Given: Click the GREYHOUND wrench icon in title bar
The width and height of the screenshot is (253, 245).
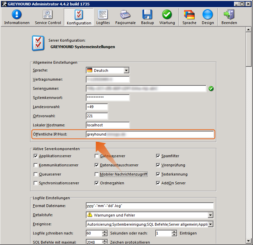Looking at the screenshot, I should point(4,4).
